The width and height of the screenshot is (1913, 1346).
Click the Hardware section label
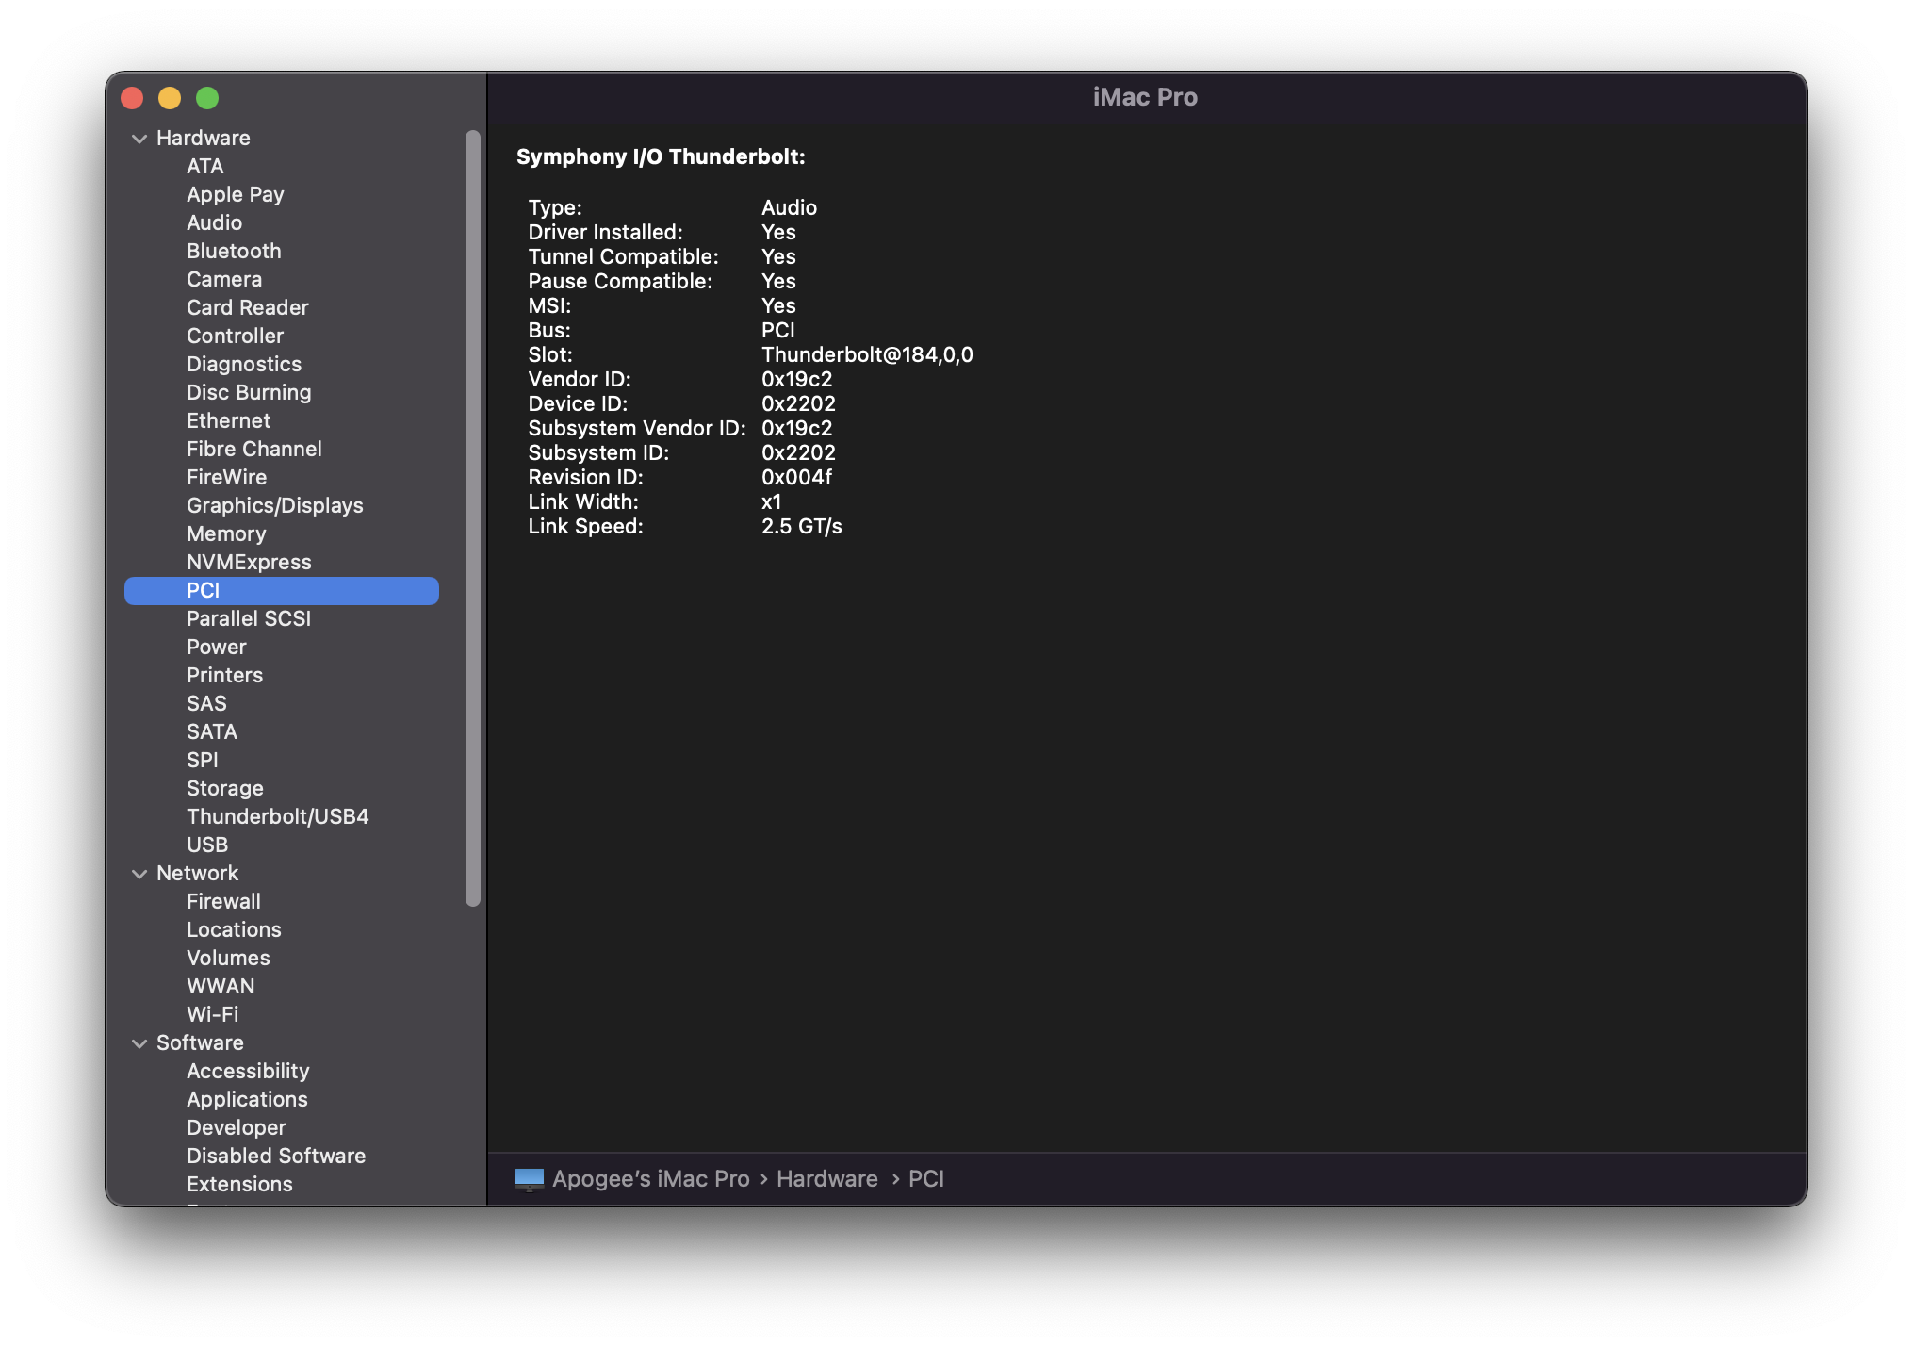click(x=203, y=139)
